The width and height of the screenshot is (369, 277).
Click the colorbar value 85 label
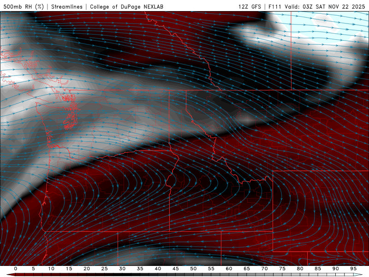coord(318,269)
